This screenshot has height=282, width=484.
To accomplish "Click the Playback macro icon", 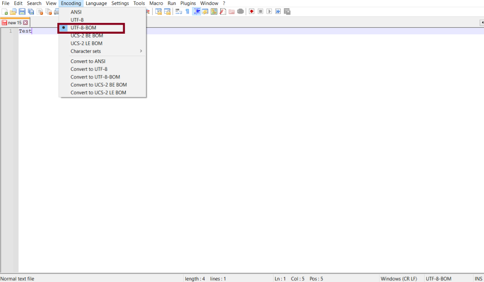I will point(269,11).
